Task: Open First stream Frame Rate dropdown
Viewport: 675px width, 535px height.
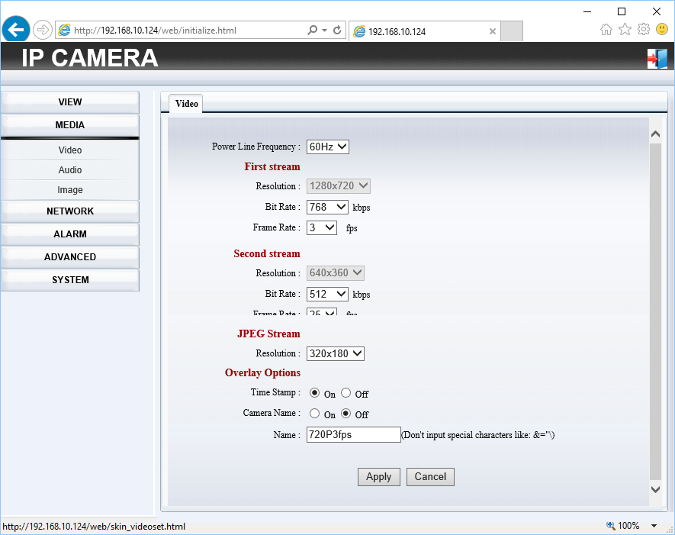Action: (x=322, y=228)
